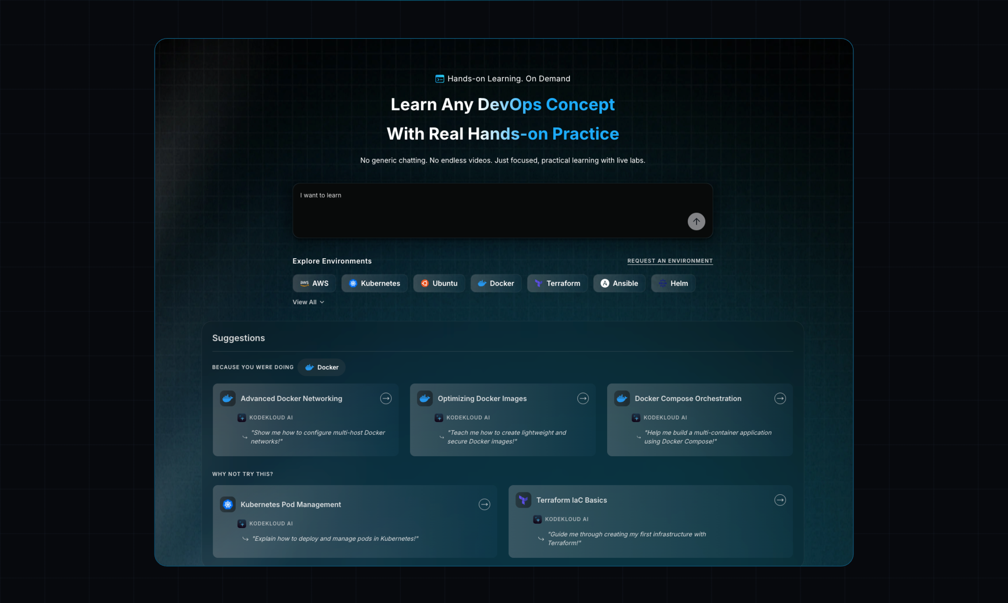Select the AWS environment chip

tap(314, 283)
